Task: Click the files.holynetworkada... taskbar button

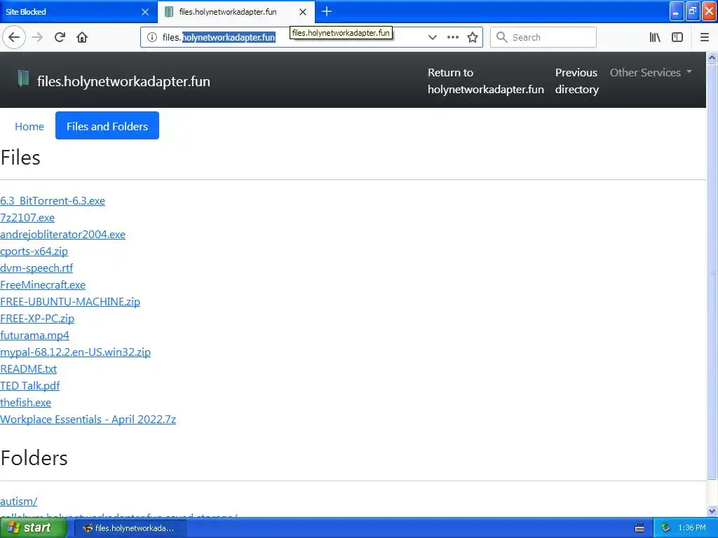Action: 130,528
